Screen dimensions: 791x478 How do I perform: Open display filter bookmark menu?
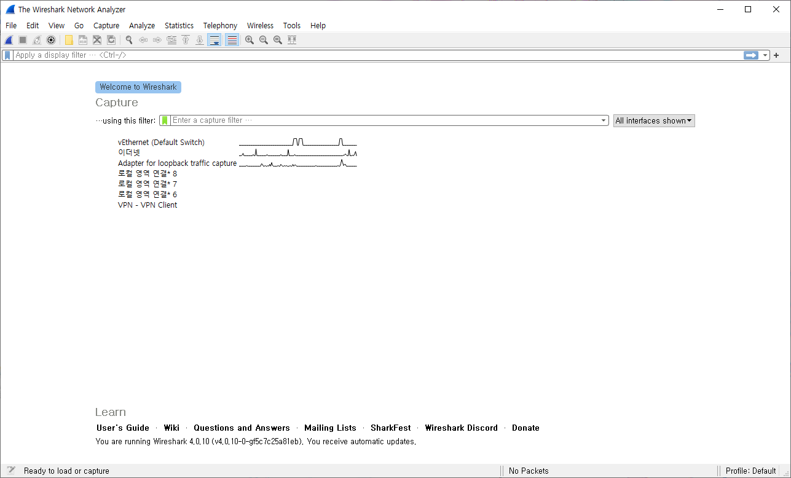(7, 55)
